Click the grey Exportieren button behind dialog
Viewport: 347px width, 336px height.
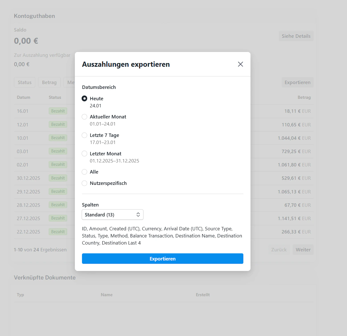[297, 82]
